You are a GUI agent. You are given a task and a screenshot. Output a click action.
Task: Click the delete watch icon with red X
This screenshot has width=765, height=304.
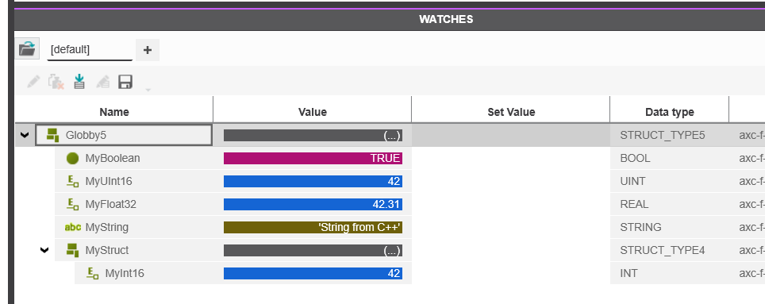[x=56, y=82]
